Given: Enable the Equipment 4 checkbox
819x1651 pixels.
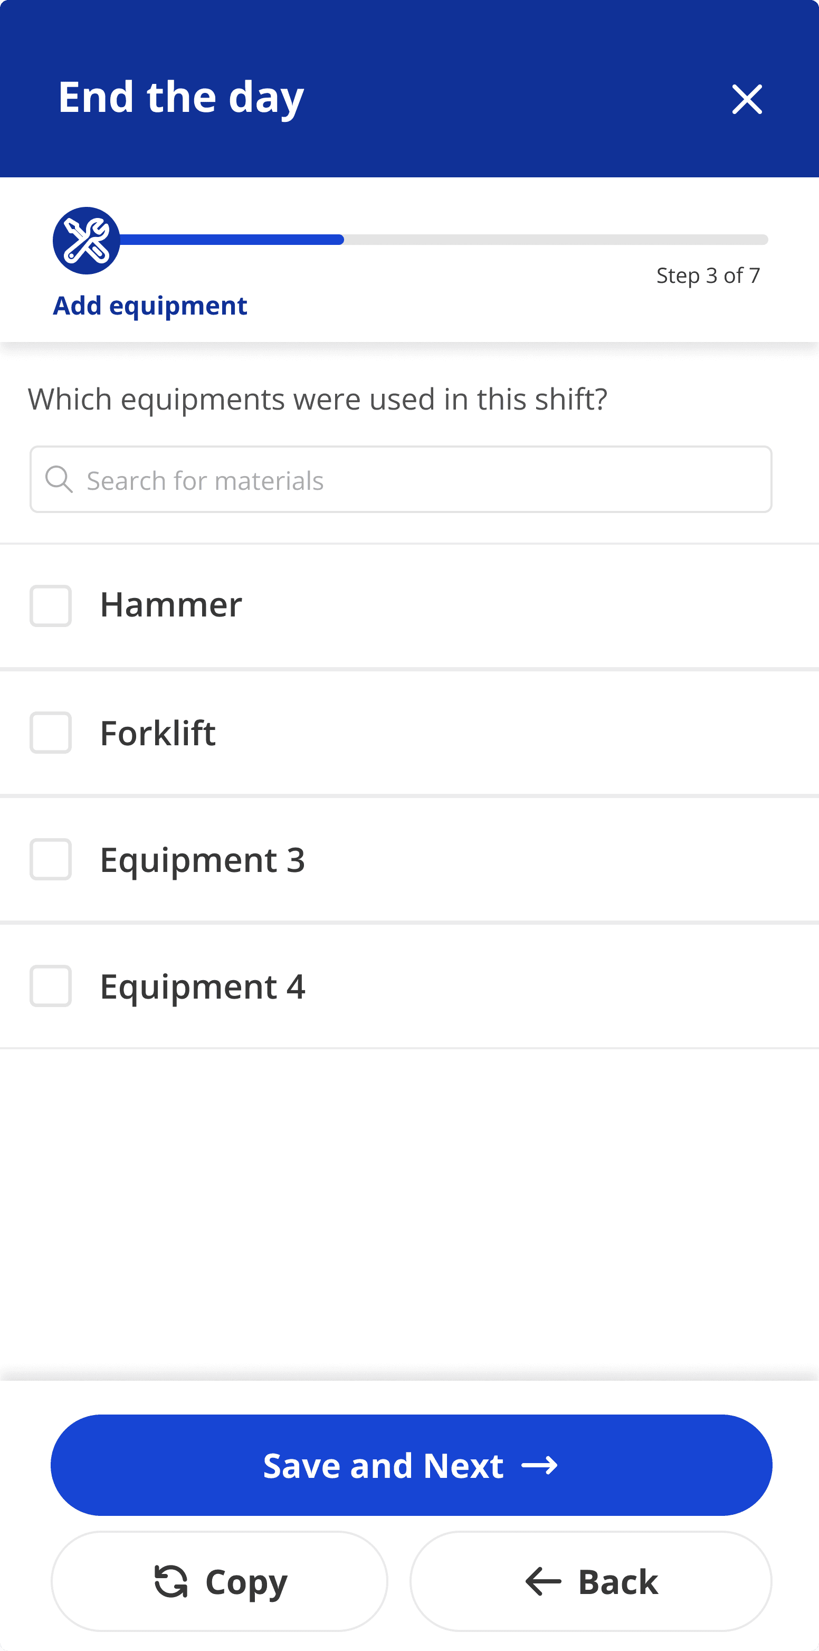Looking at the screenshot, I should click(x=51, y=986).
